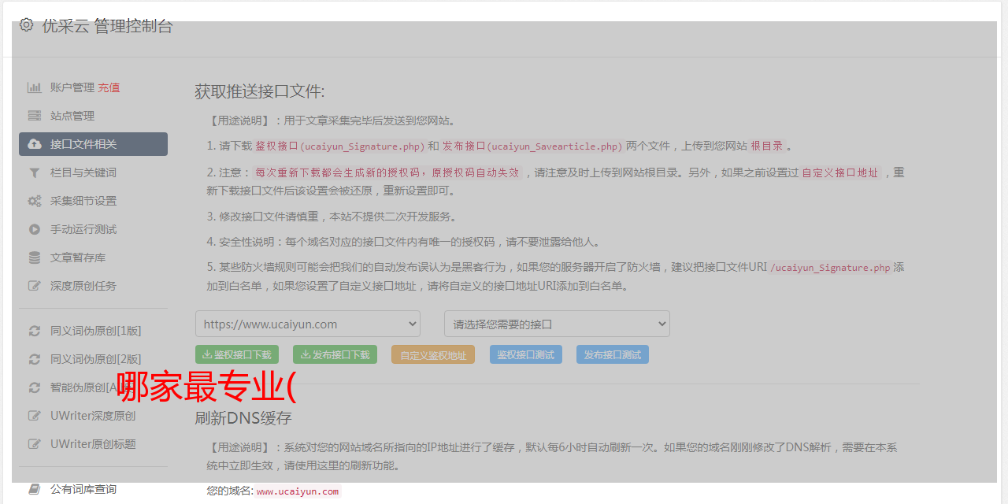Click the 自定义接口地址 highlighted text
This screenshot has width=1008, height=504.
pos(840,172)
